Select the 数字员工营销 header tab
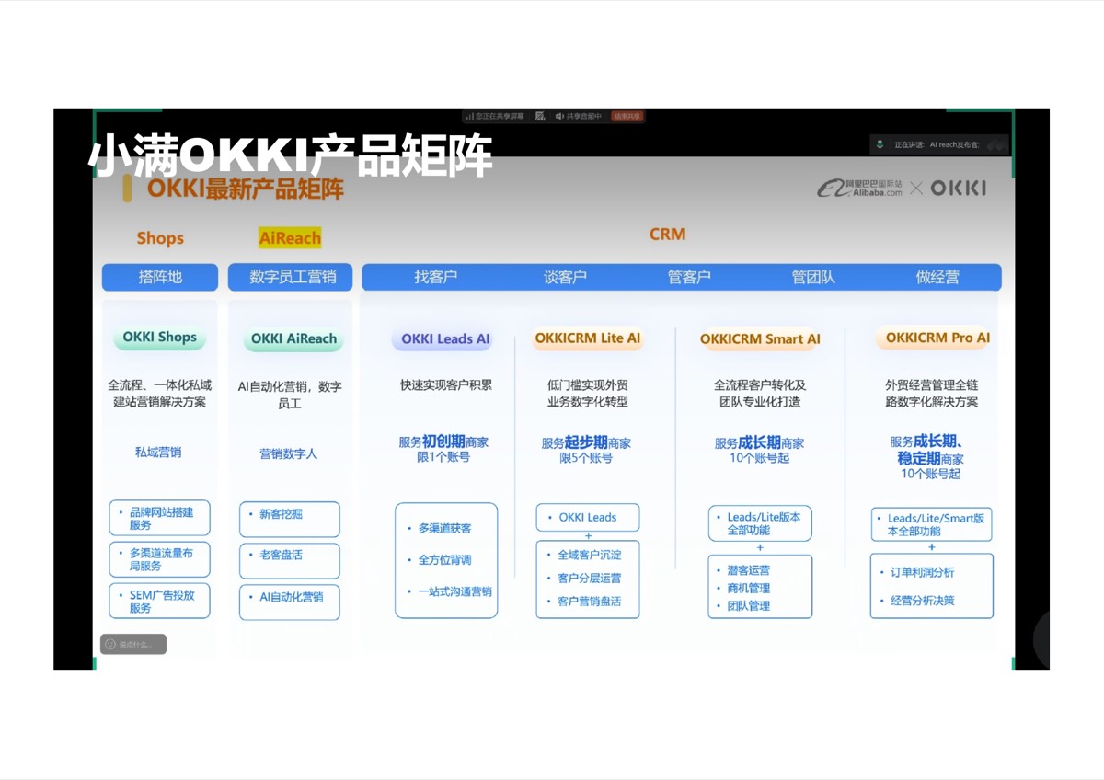The image size is (1104, 780). (293, 277)
